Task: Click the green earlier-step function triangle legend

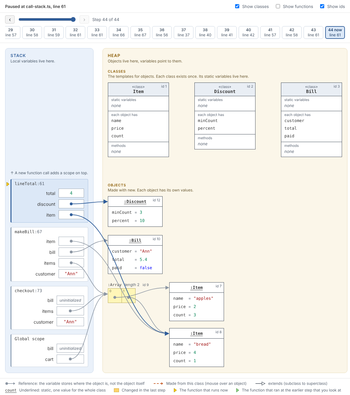Action: point(238,390)
